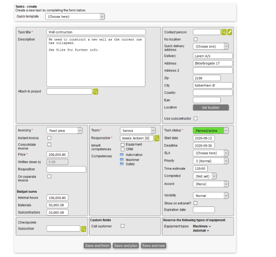Click the search icon beside Subscriber field
The height and width of the screenshot is (257, 276).
(83, 229)
